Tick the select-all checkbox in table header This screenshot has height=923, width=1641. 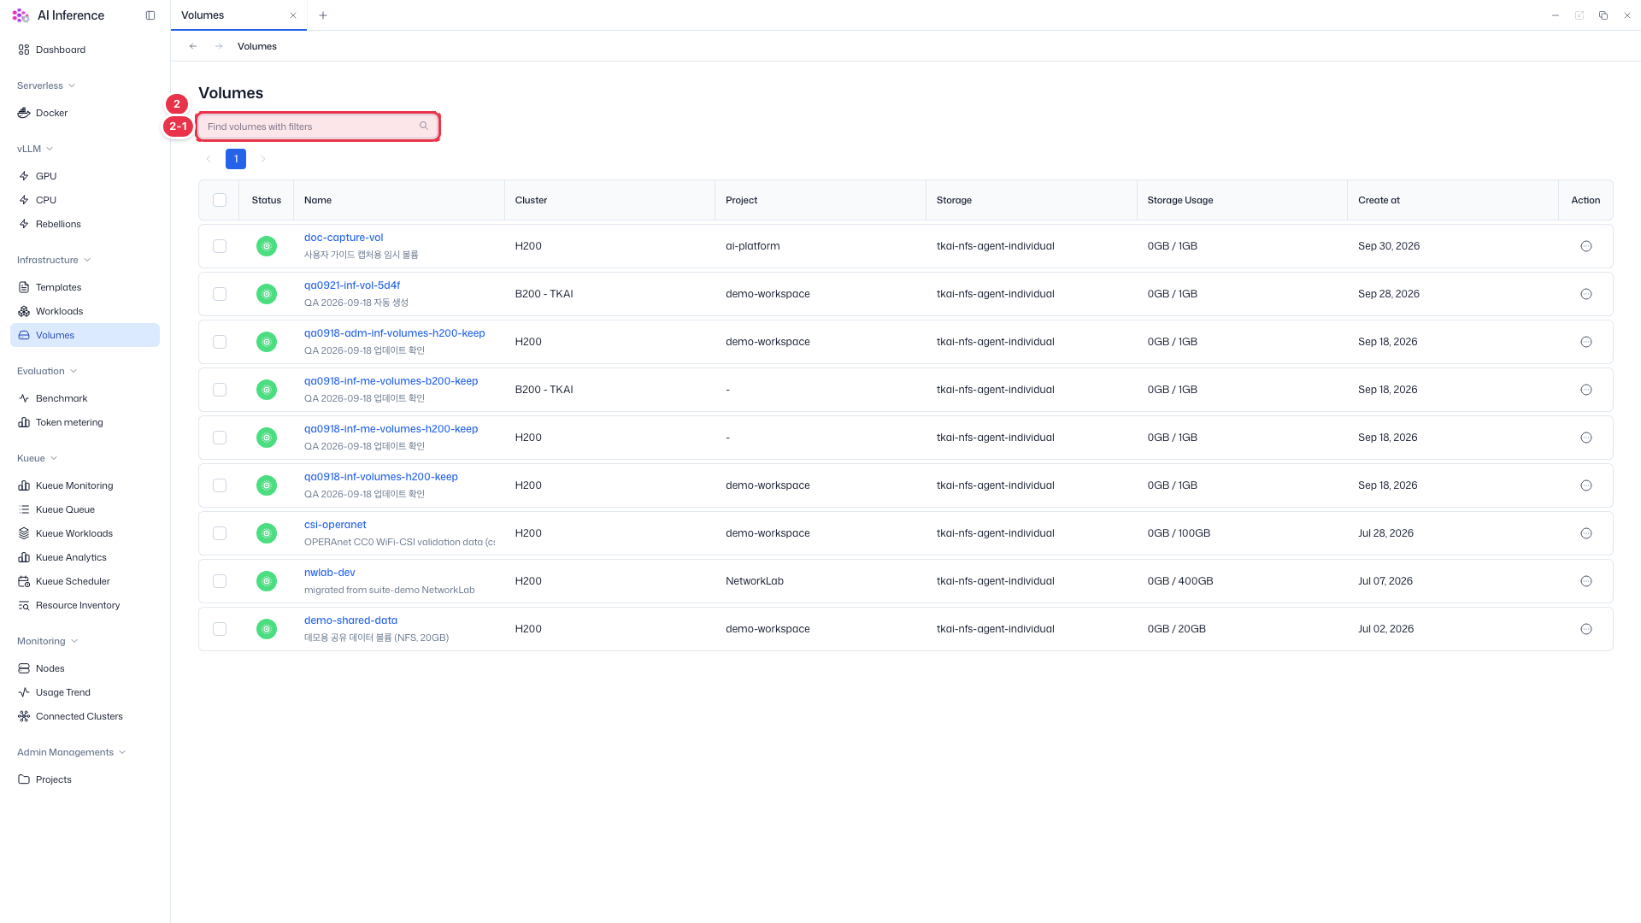pos(220,200)
